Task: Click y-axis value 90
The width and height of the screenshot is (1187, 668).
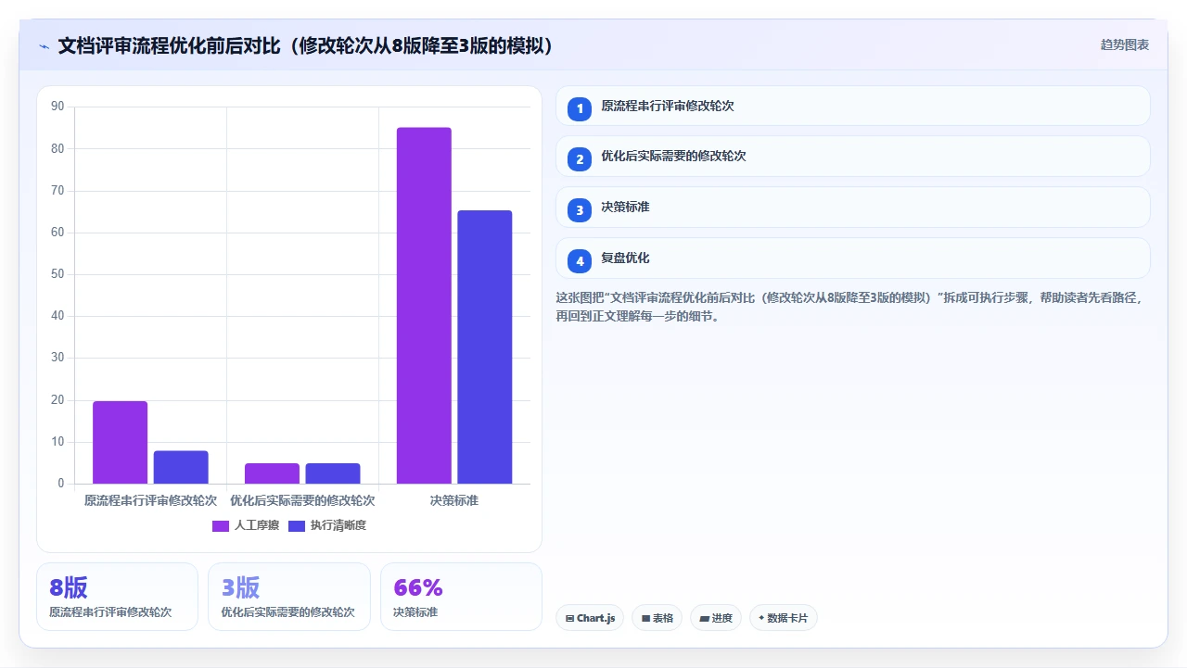Action: point(57,107)
